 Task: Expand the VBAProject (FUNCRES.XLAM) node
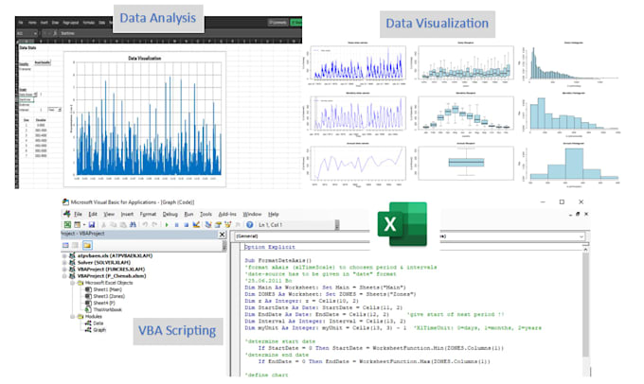[x=64, y=270]
